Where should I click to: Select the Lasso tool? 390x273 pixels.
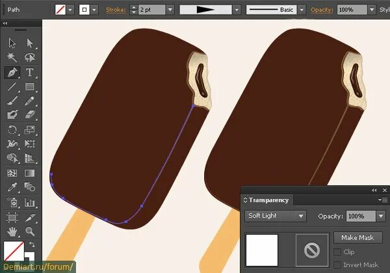[x=30, y=57]
